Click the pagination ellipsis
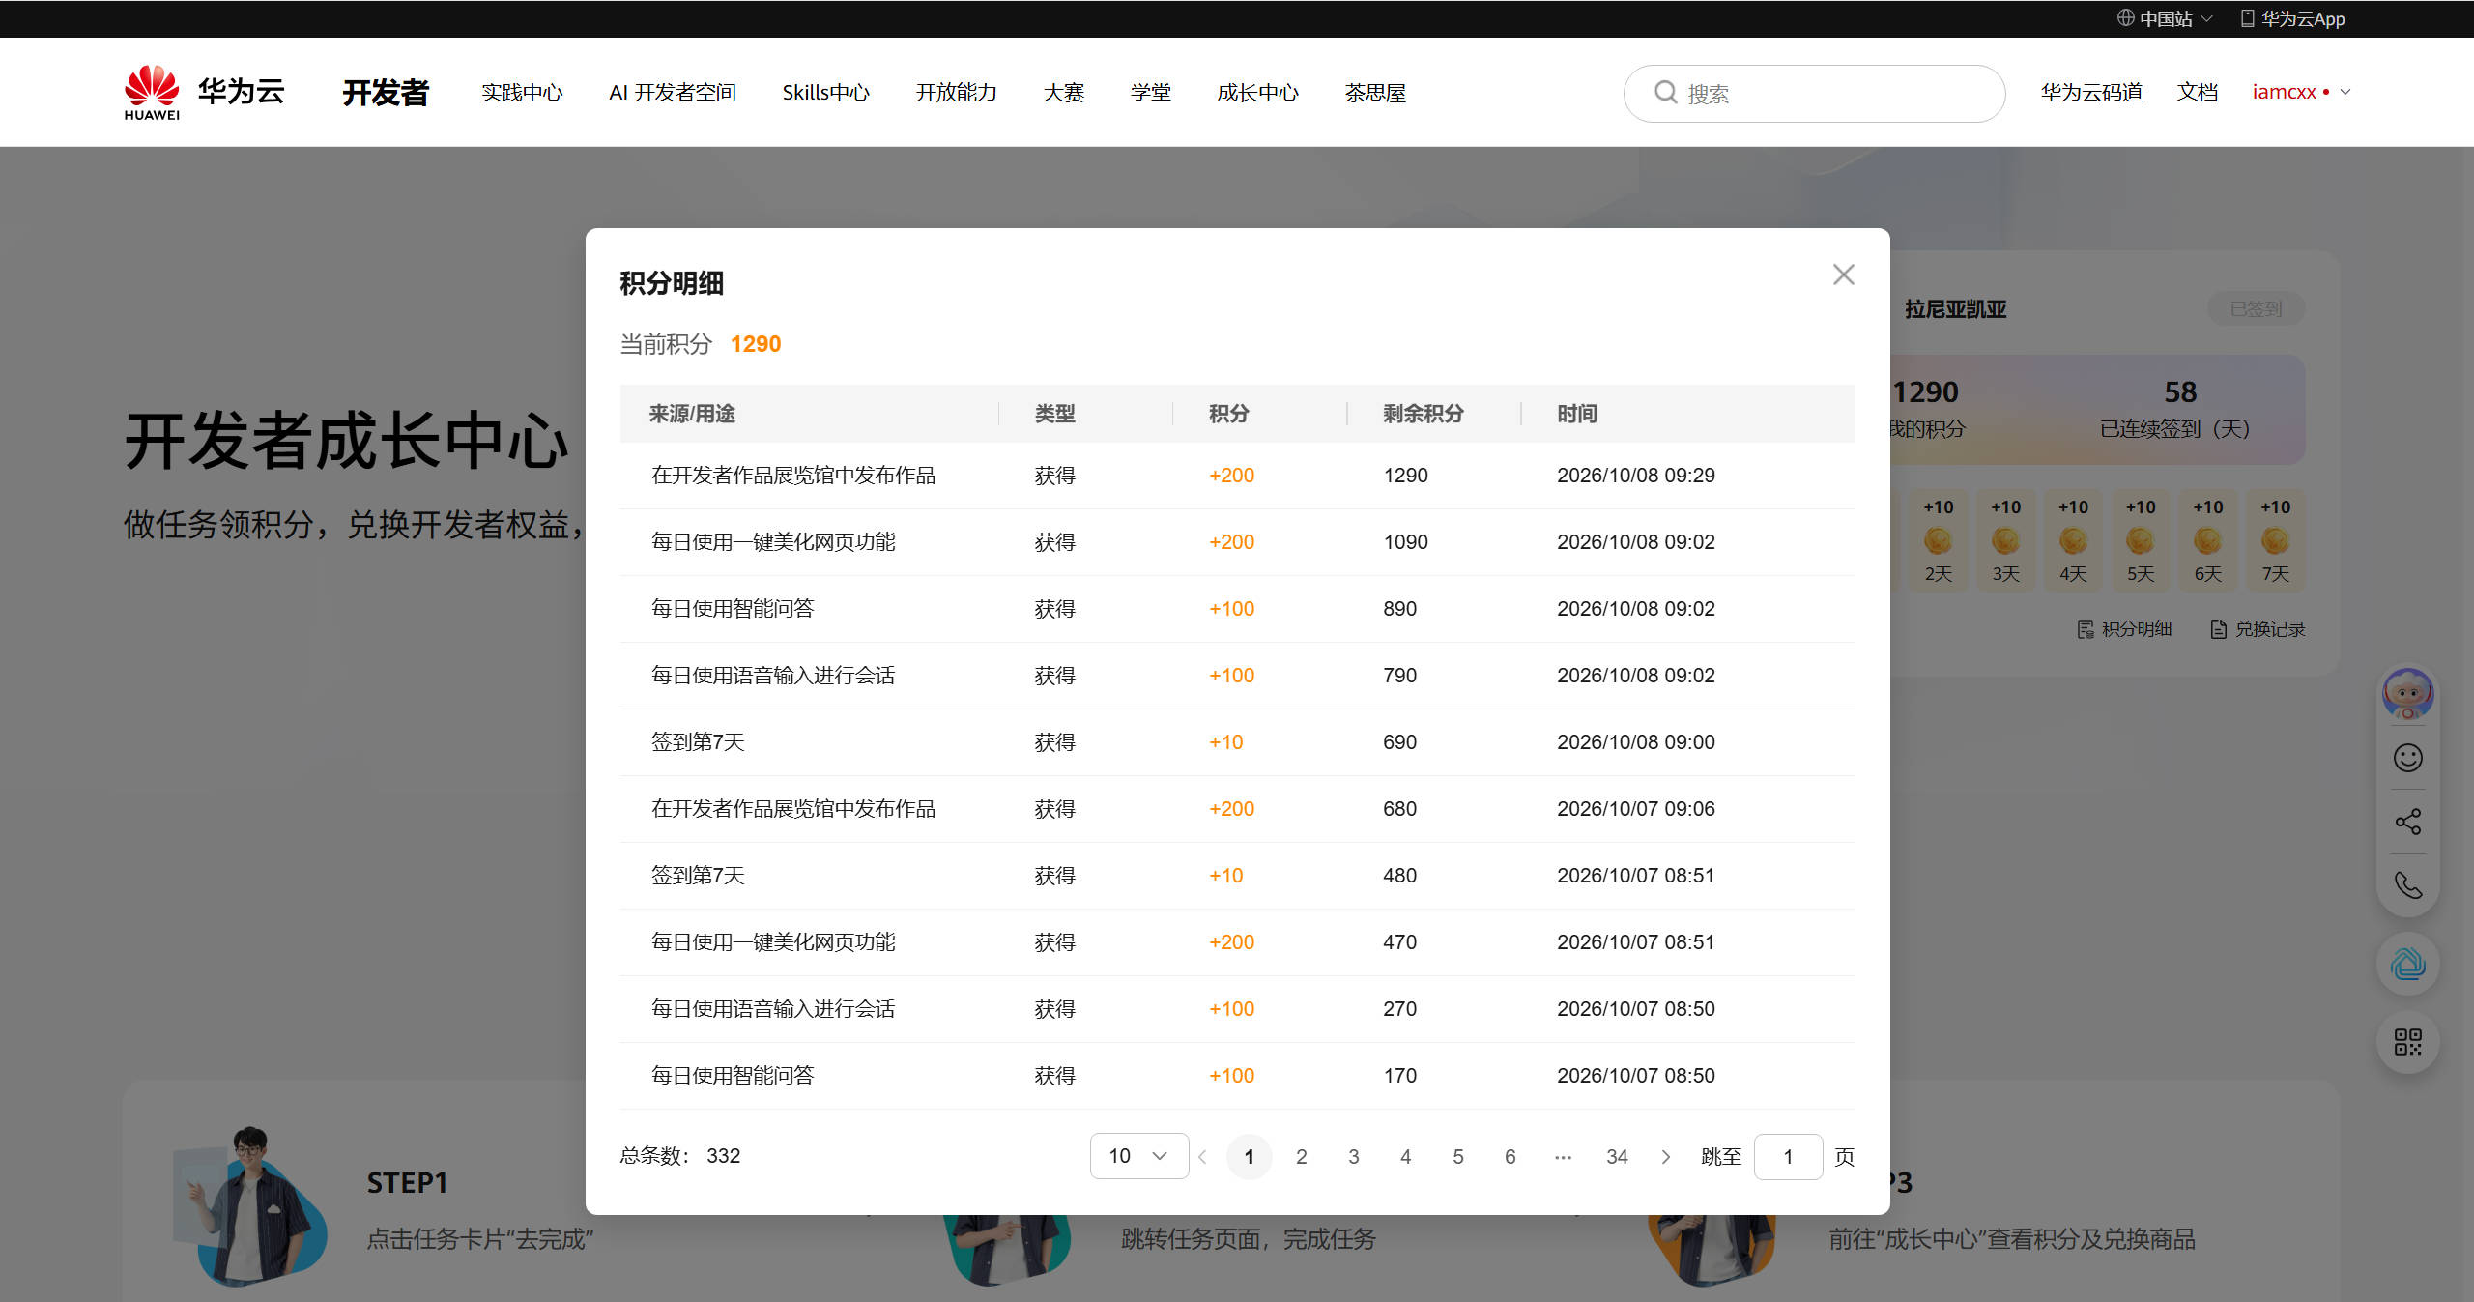 click(x=1563, y=1157)
